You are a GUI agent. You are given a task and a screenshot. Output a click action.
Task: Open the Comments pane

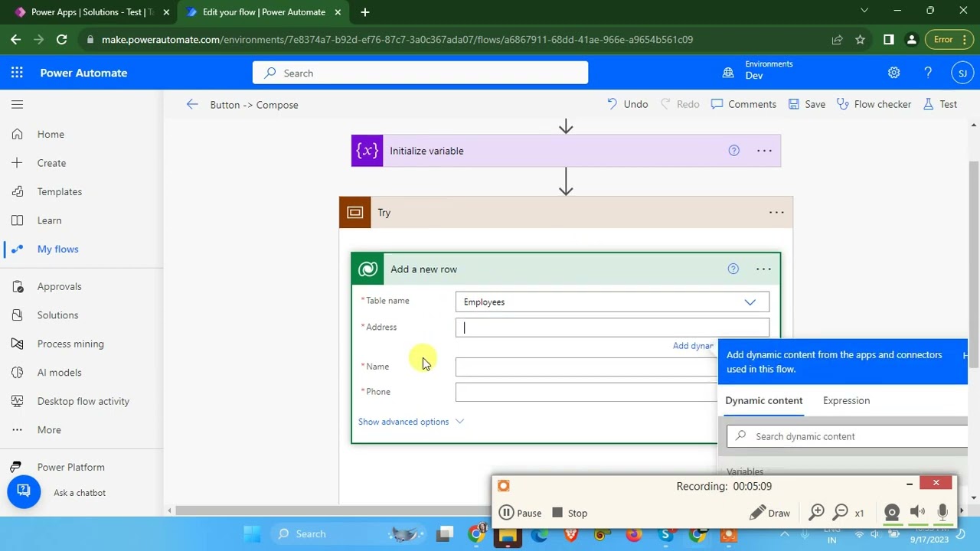743,104
